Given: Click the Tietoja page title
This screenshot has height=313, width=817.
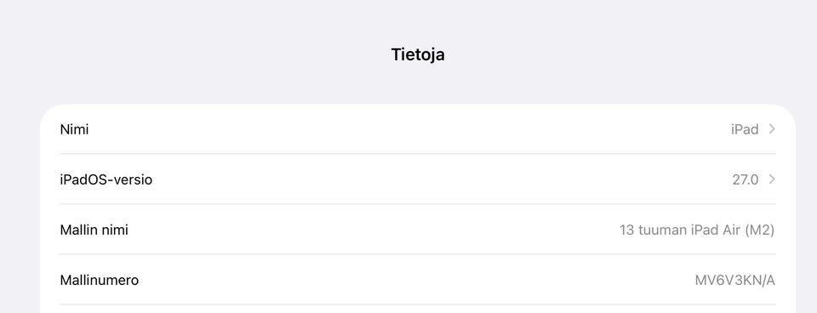Looking at the screenshot, I should click(418, 54).
